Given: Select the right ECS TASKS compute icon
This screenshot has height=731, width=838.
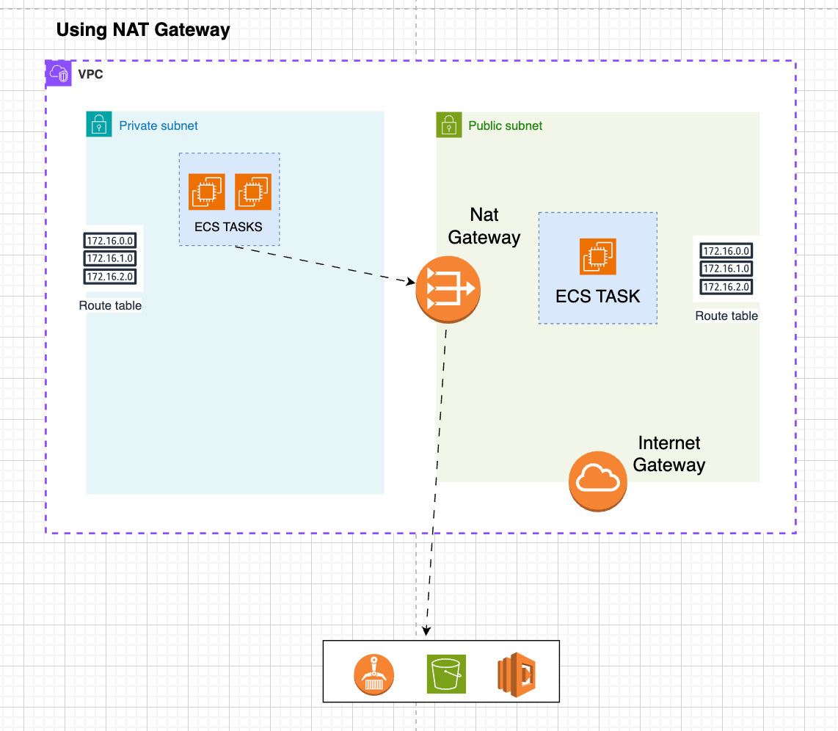Looking at the screenshot, I should 253,192.
